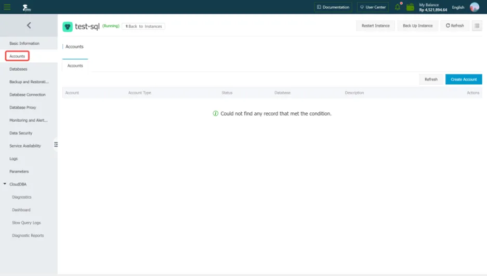Click the Status column header
Screen dimensions: 487x276
pos(227,93)
